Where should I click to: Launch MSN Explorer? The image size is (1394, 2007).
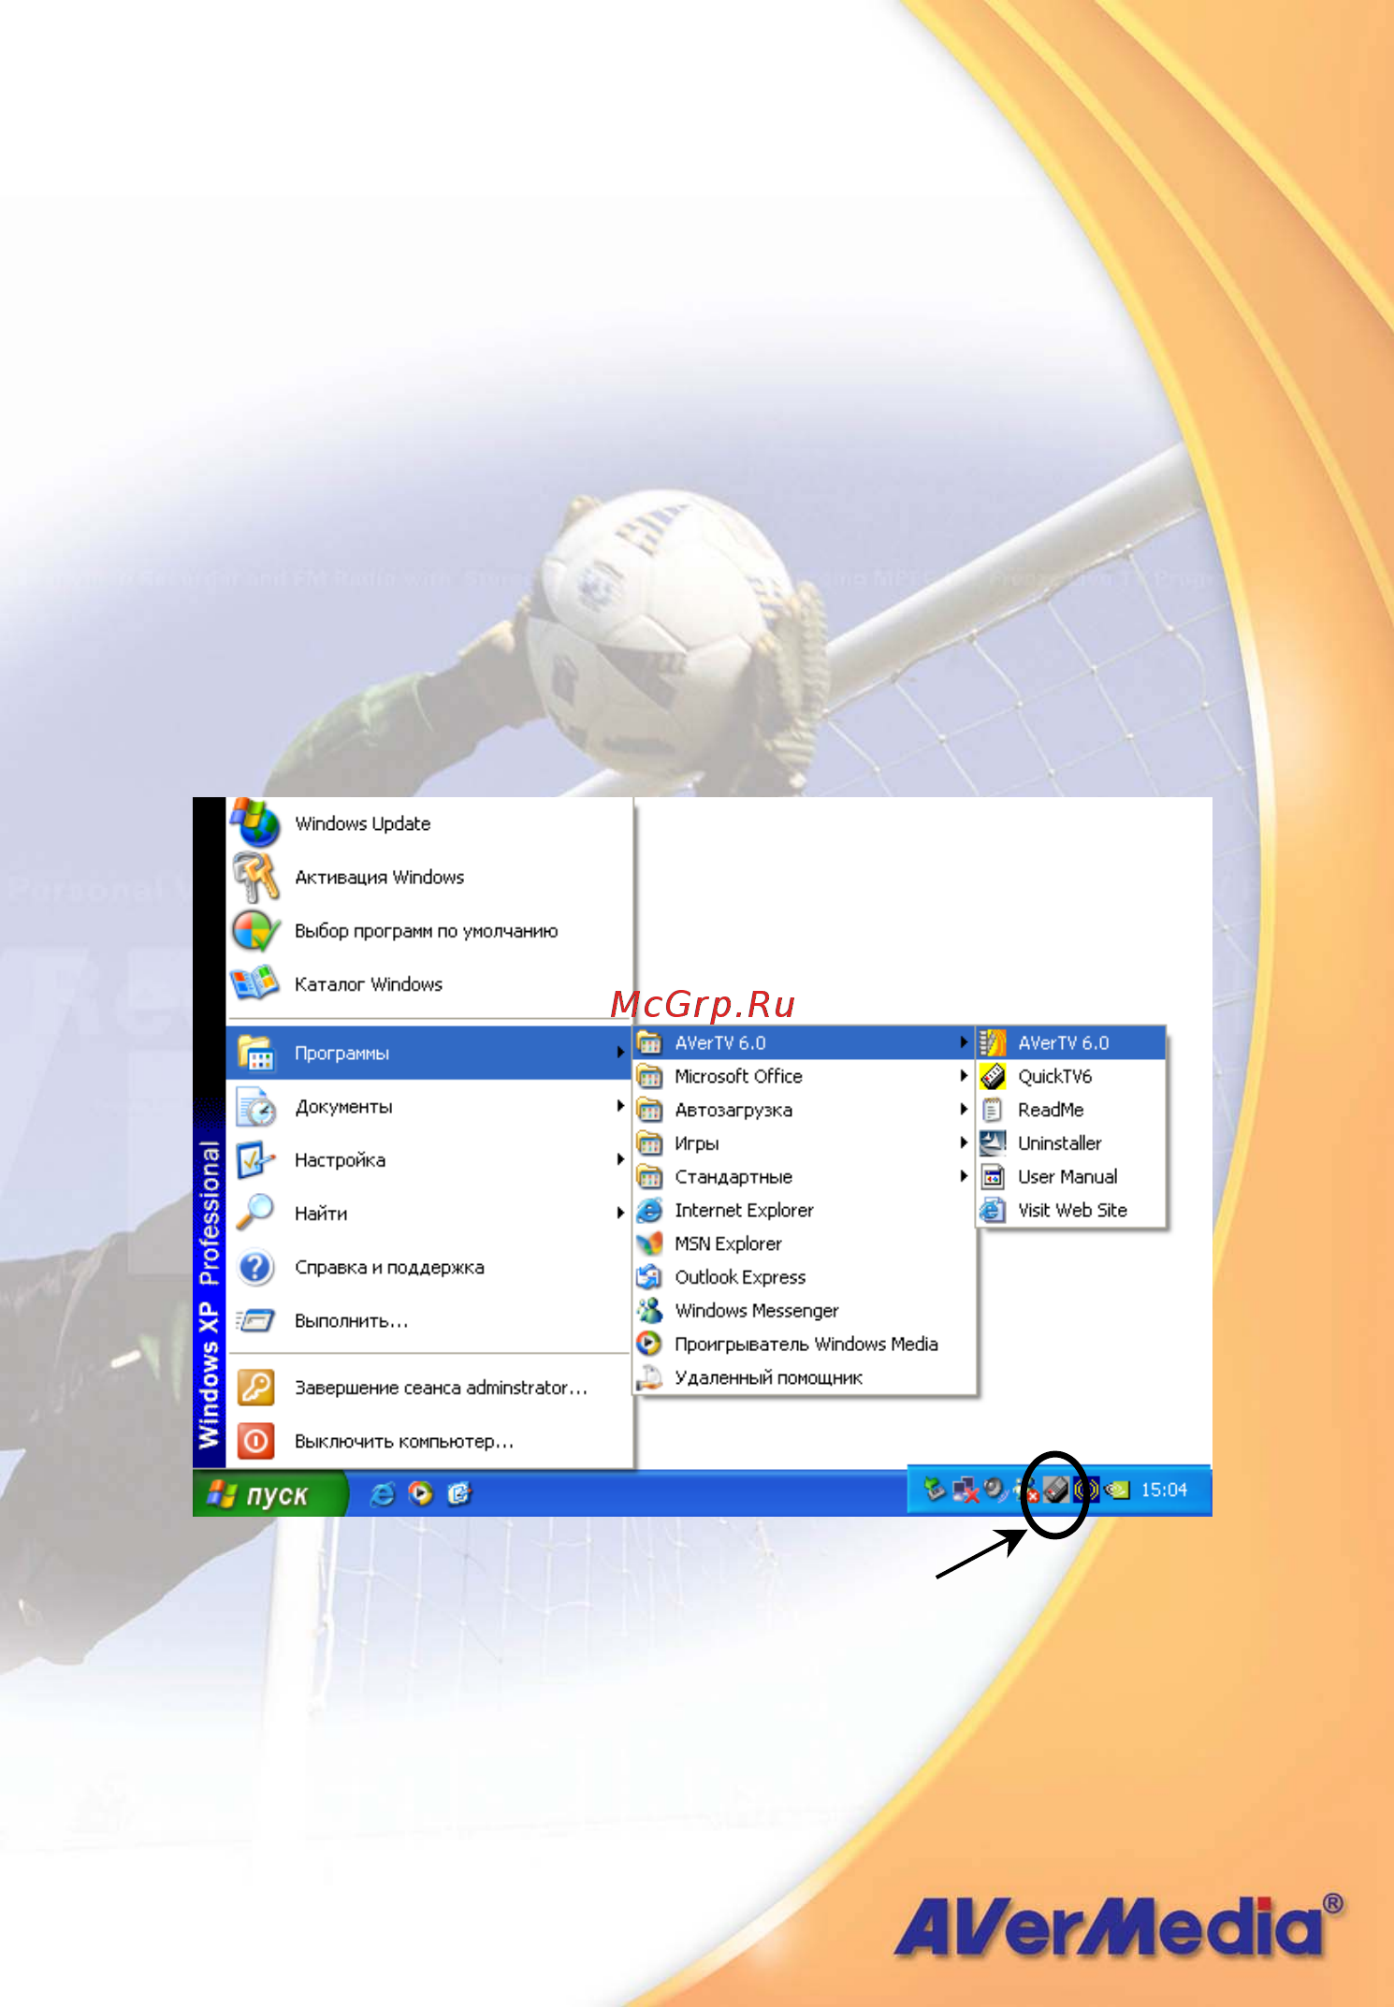(804, 1244)
